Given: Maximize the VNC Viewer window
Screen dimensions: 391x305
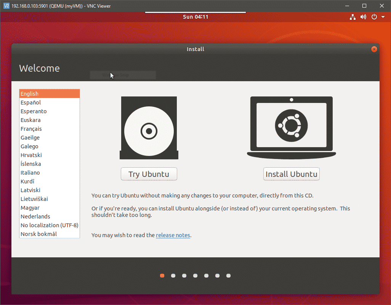Looking at the screenshot, I should tap(364, 6).
